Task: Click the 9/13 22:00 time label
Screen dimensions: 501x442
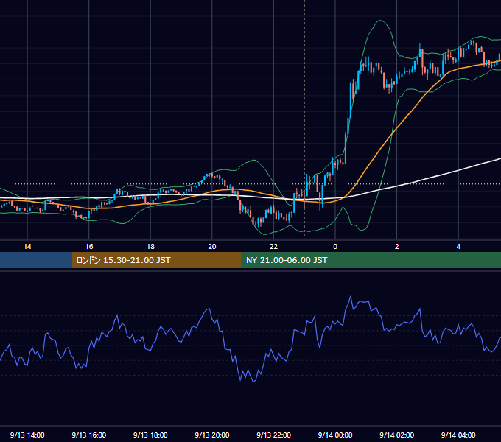Action: tap(273, 435)
